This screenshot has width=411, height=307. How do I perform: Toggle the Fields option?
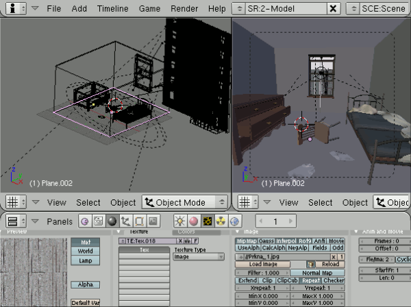tap(319, 248)
